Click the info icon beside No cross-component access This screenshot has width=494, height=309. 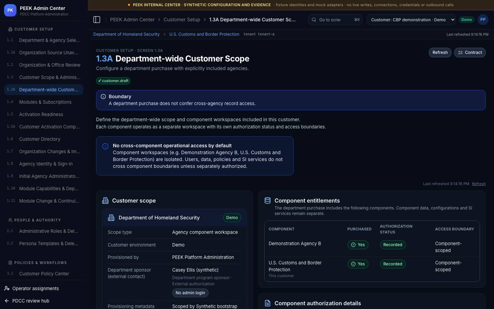[x=105, y=146]
